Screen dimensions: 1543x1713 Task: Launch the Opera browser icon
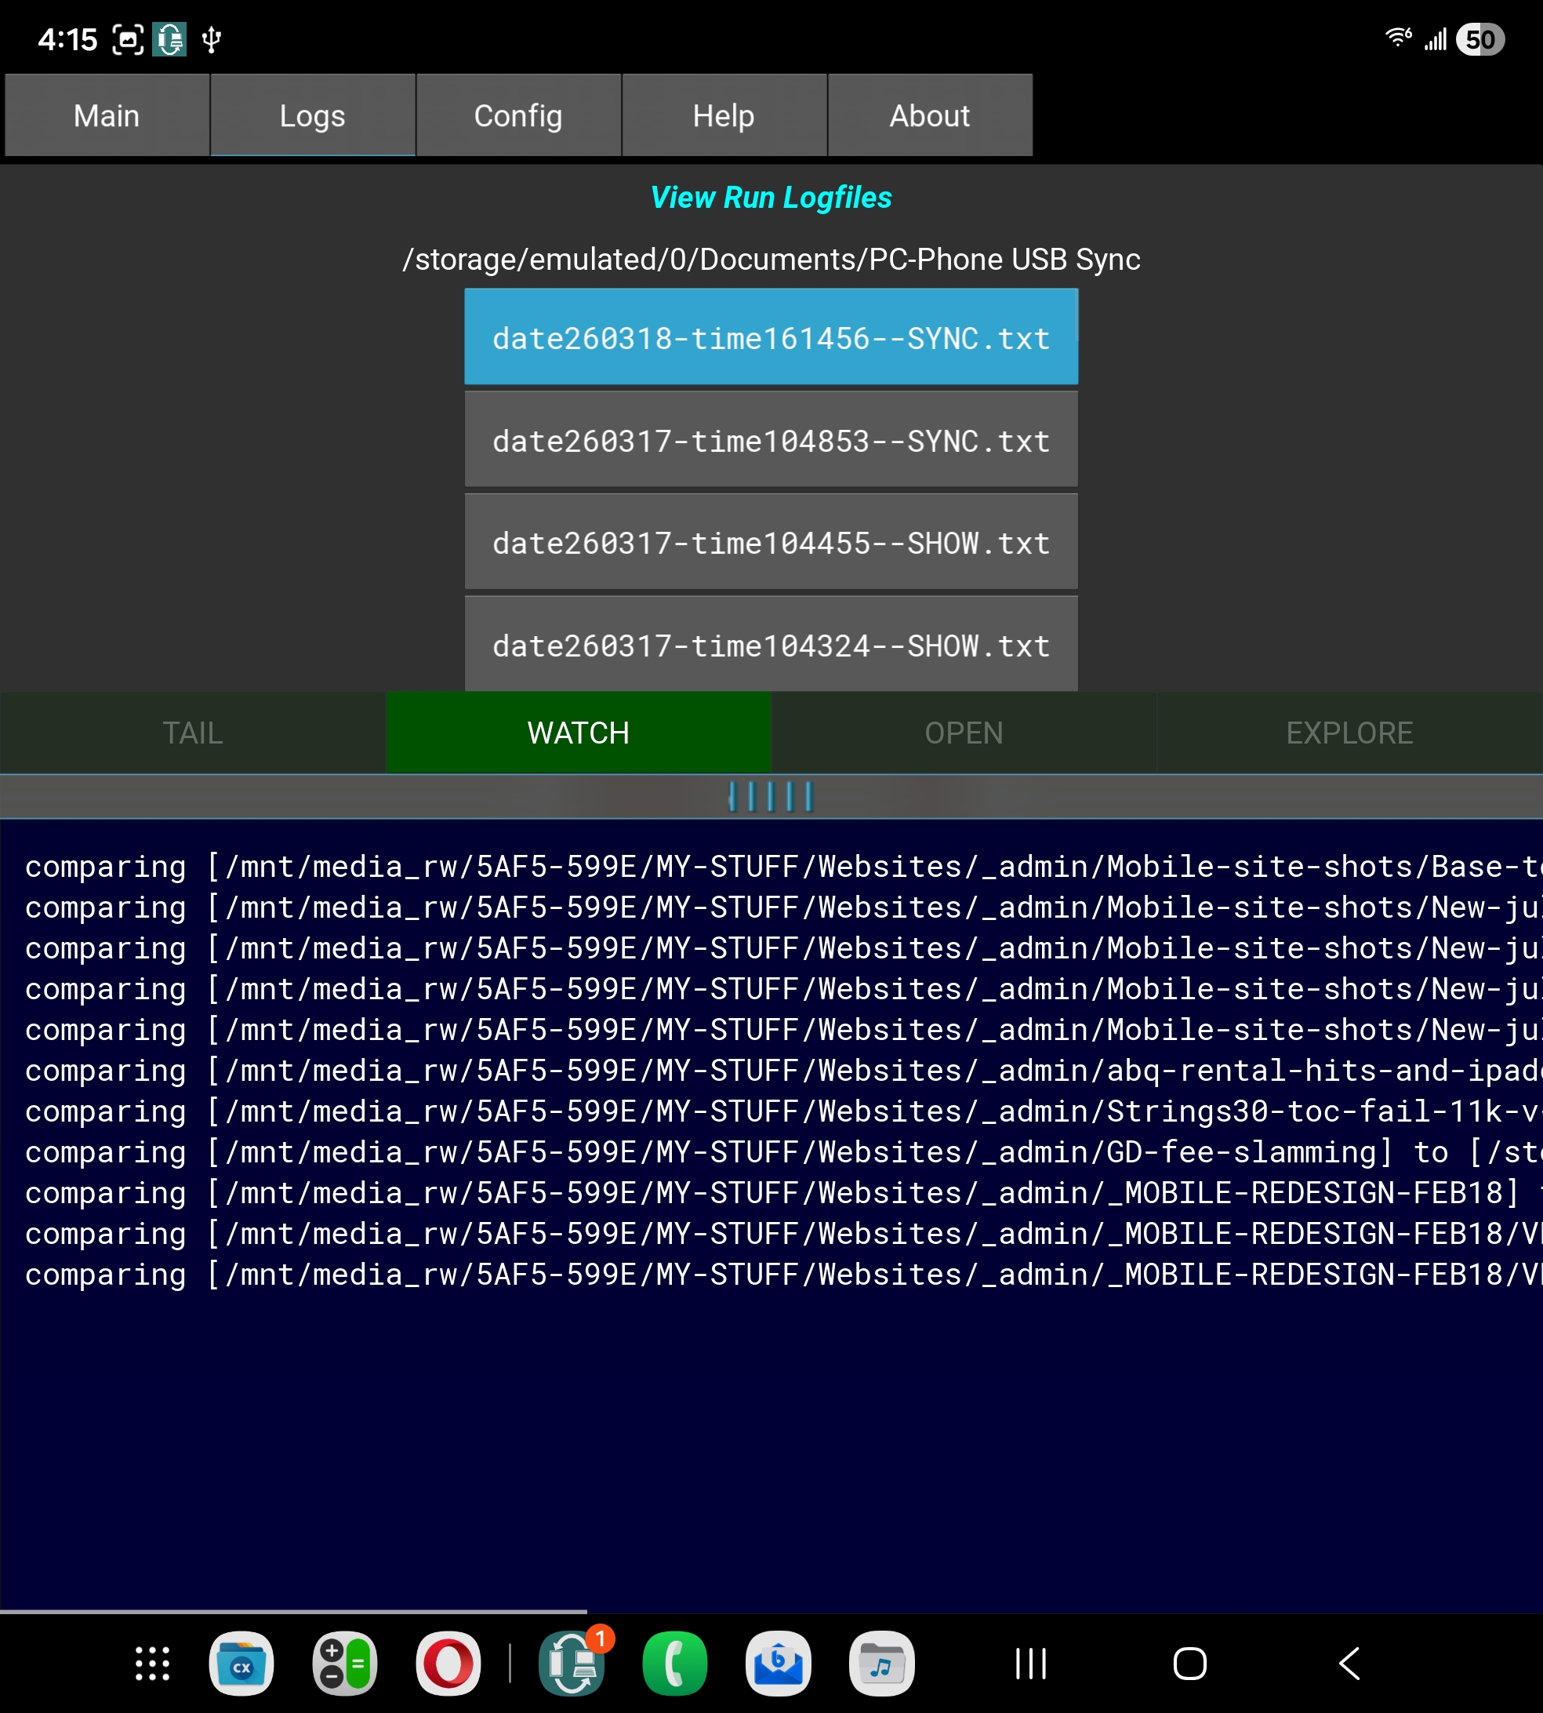pyautogui.click(x=448, y=1664)
